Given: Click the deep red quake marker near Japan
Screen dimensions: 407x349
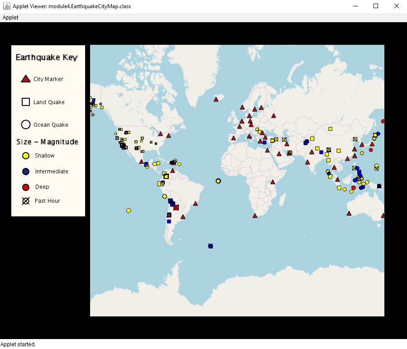Looking at the screenshot, I should point(371,149).
